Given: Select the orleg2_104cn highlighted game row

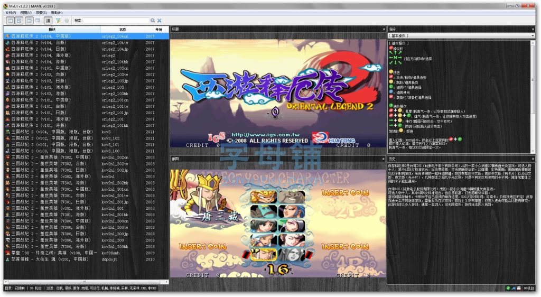Looking at the screenshot, I should click(86, 36).
